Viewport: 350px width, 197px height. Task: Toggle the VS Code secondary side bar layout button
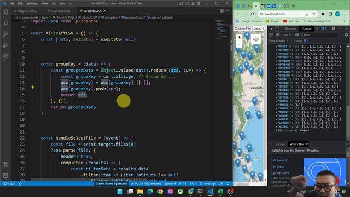[x=192, y=4]
